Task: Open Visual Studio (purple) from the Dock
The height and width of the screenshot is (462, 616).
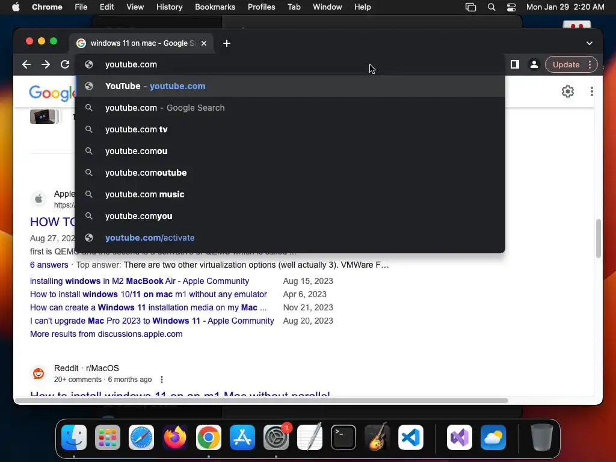Action: point(459,437)
